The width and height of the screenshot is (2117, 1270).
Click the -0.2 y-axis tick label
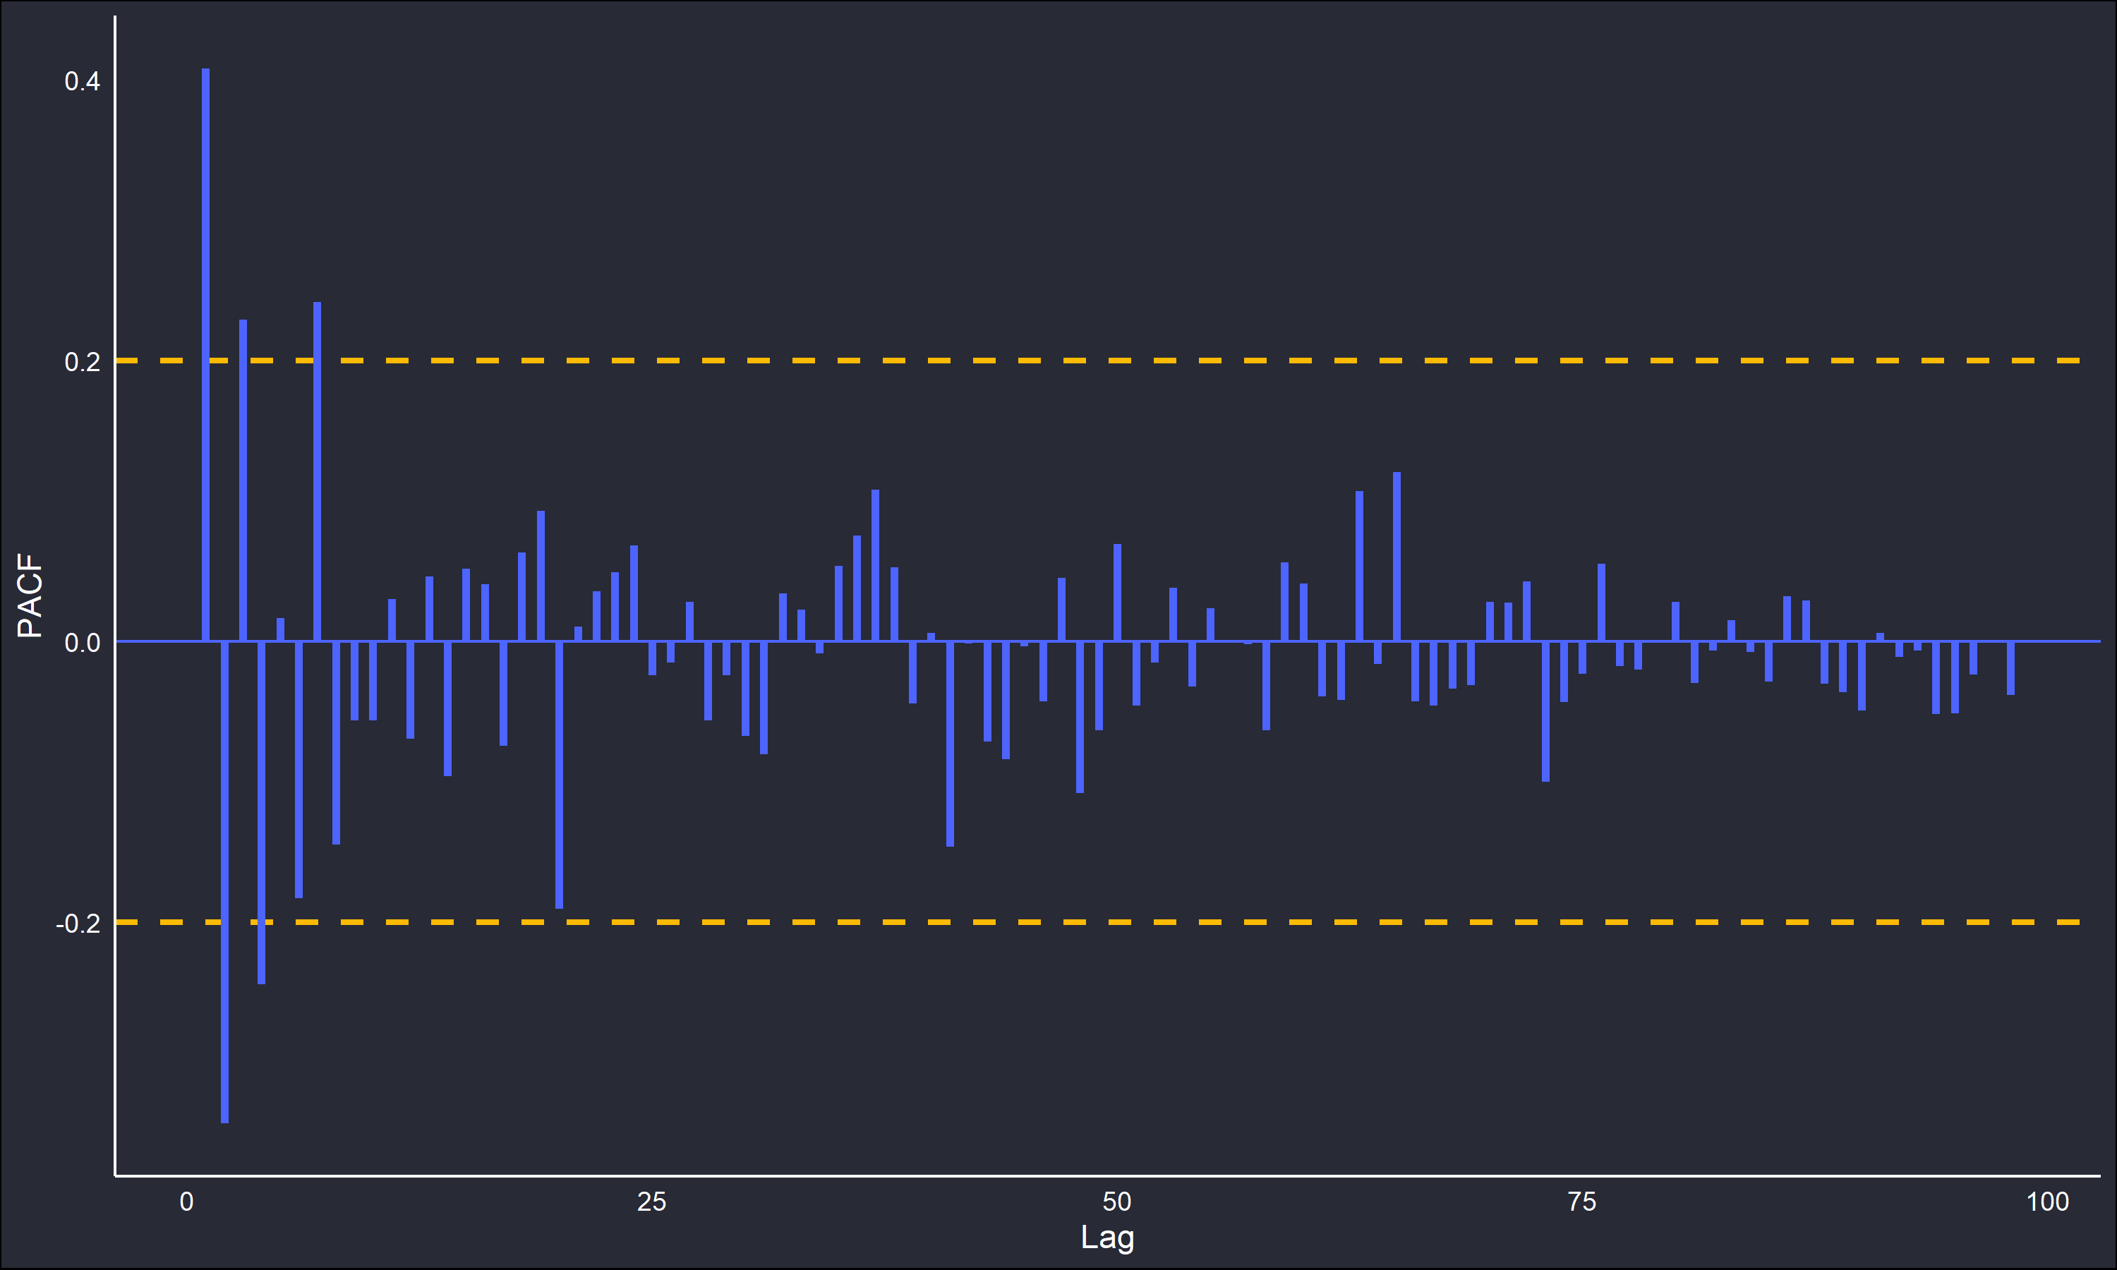point(78,924)
